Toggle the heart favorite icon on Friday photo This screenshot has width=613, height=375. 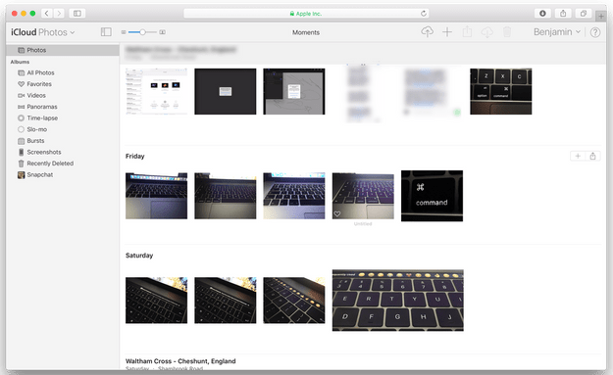[x=337, y=213]
